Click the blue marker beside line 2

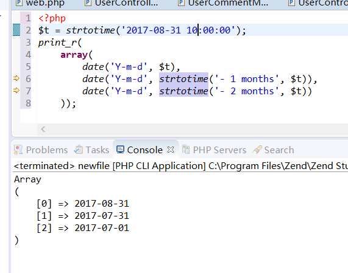click(16, 30)
